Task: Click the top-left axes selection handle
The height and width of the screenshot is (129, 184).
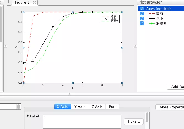Action: pyautogui.click(x=23, y=12)
